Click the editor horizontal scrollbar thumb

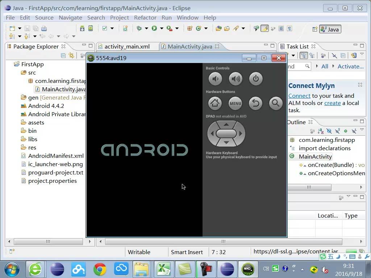223,241
